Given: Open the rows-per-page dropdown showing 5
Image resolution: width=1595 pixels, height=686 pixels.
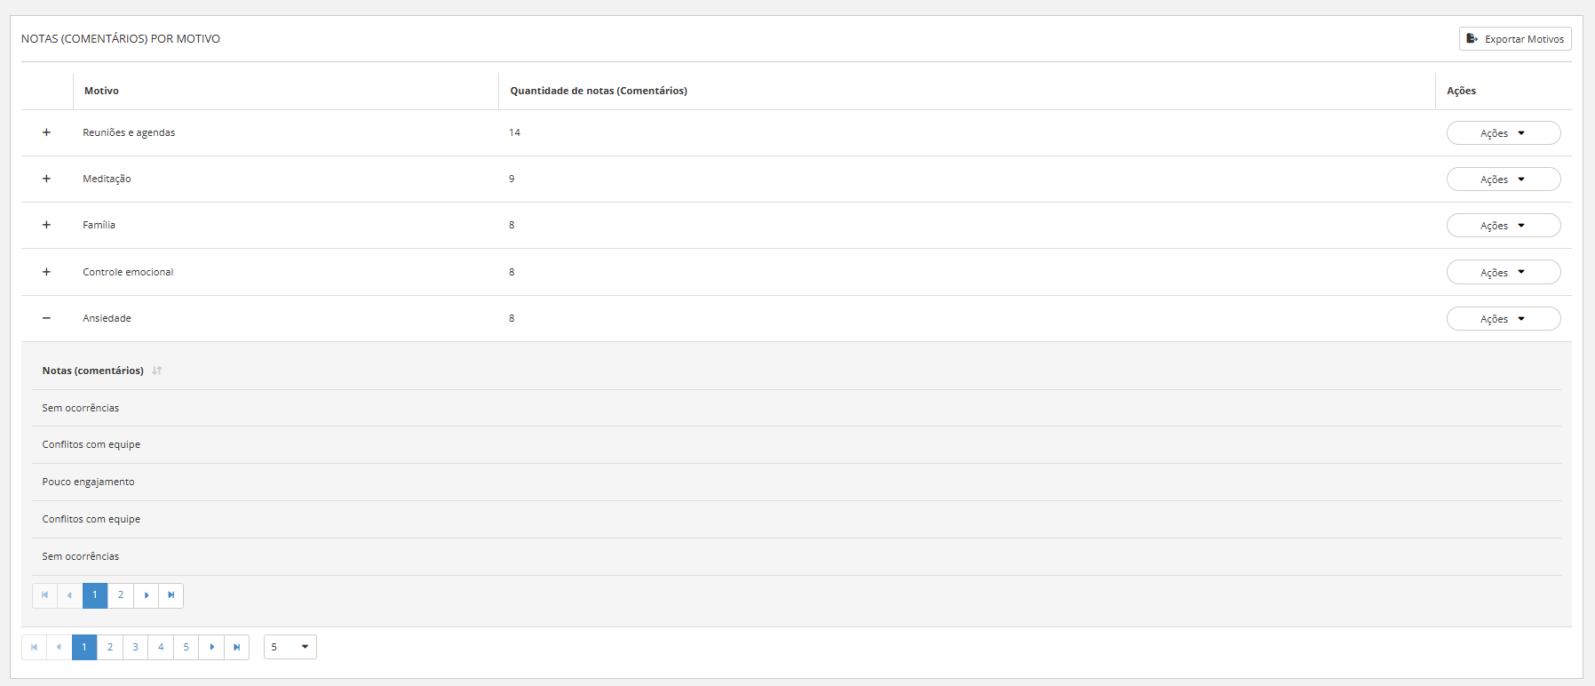Looking at the screenshot, I should [x=290, y=647].
